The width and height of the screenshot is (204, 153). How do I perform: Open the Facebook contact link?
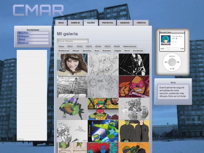(33, 43)
